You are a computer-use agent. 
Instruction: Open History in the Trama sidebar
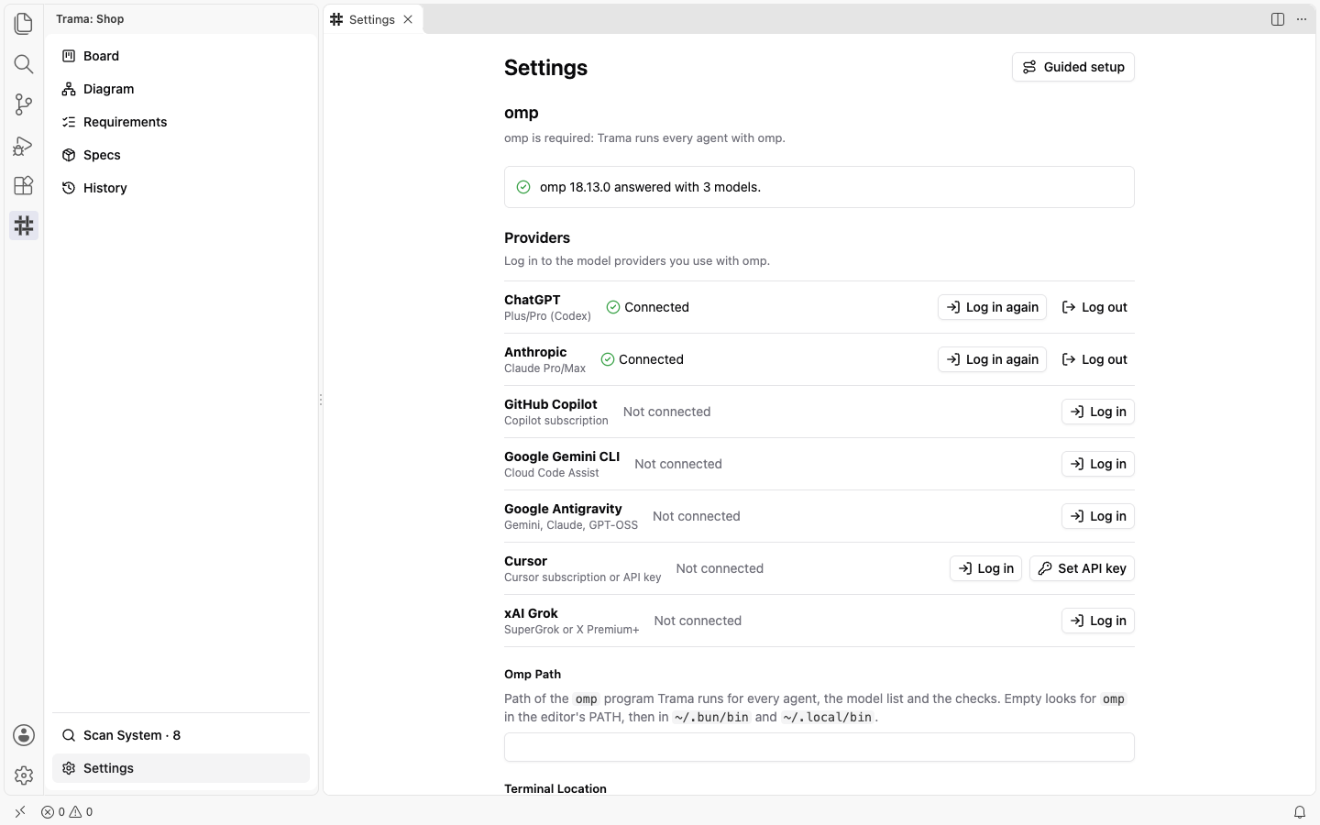(181, 188)
